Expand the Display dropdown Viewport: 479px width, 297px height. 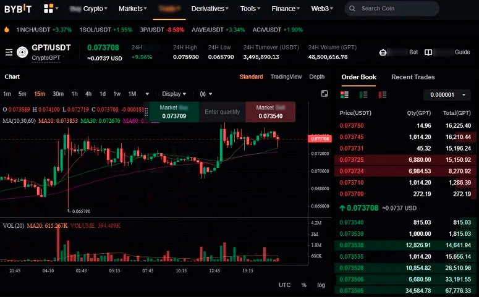174,94
